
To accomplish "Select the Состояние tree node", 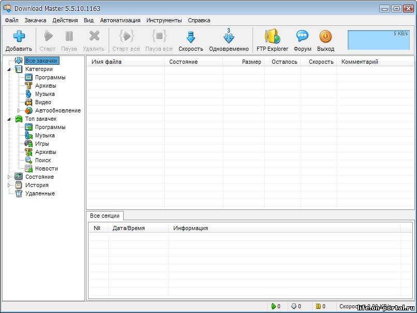I will click(x=39, y=177).
